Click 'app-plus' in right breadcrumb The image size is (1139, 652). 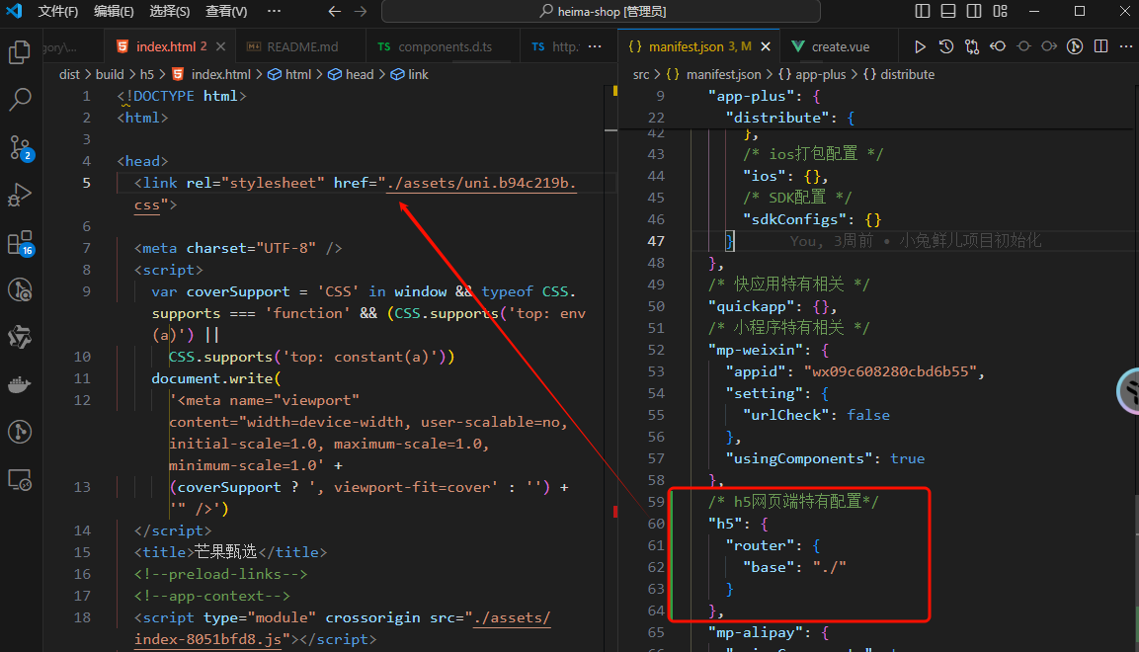tap(821, 74)
